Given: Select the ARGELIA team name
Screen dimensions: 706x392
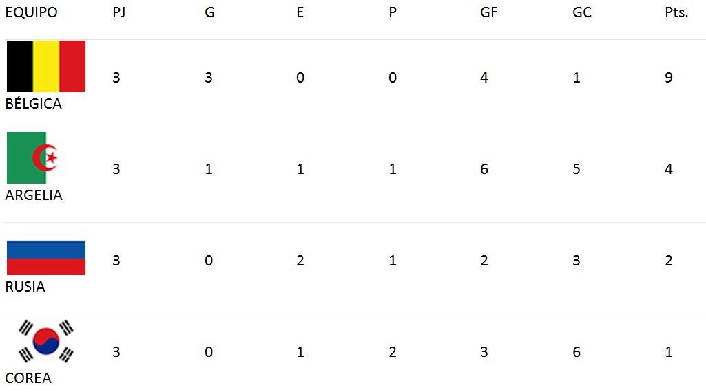Looking at the screenshot, I should coord(34,195).
